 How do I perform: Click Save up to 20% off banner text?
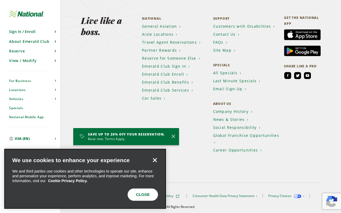(x=126, y=134)
